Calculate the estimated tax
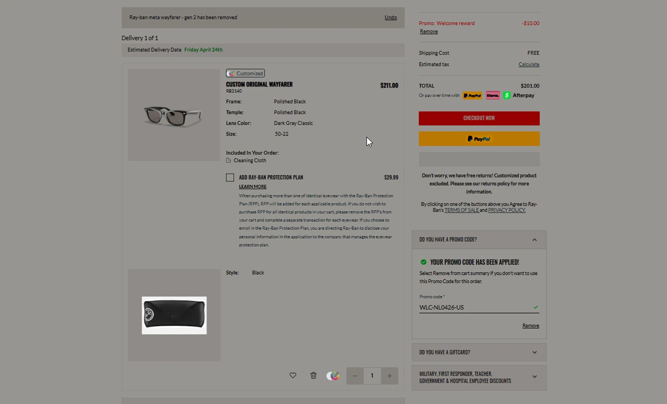The image size is (667, 404). pos(529,64)
